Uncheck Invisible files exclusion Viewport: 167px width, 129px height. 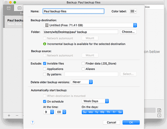45,64
